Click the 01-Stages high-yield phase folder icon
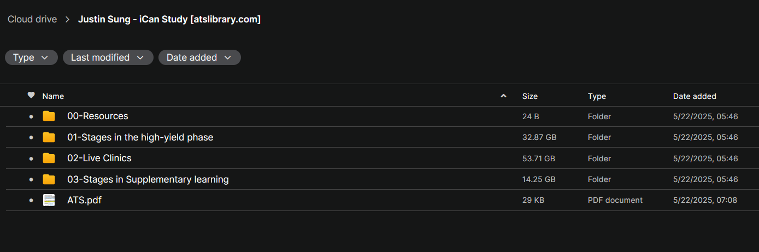759x252 pixels. (49, 137)
